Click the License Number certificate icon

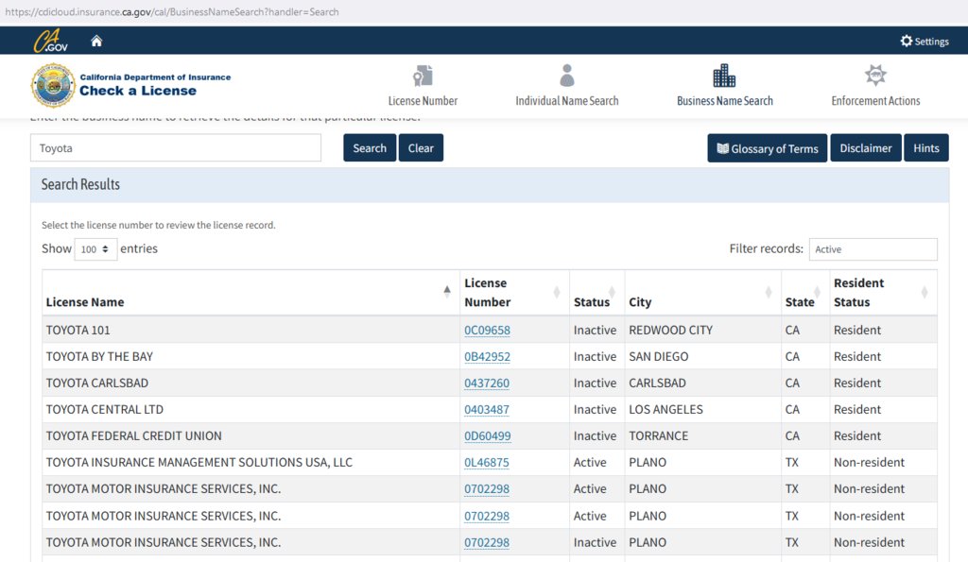(x=423, y=76)
